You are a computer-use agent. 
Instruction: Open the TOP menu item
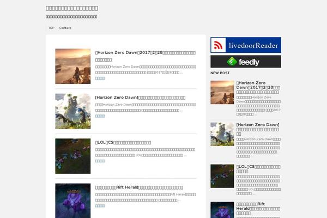51,28
